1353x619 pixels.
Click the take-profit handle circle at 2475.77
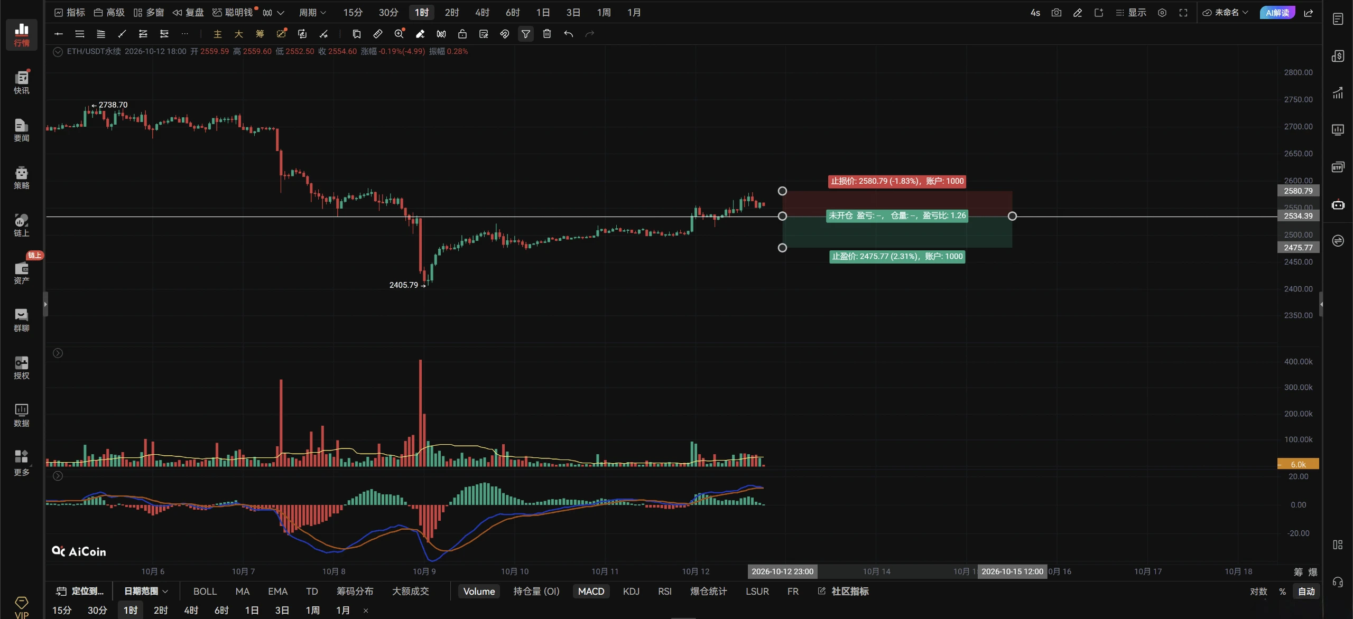click(782, 248)
